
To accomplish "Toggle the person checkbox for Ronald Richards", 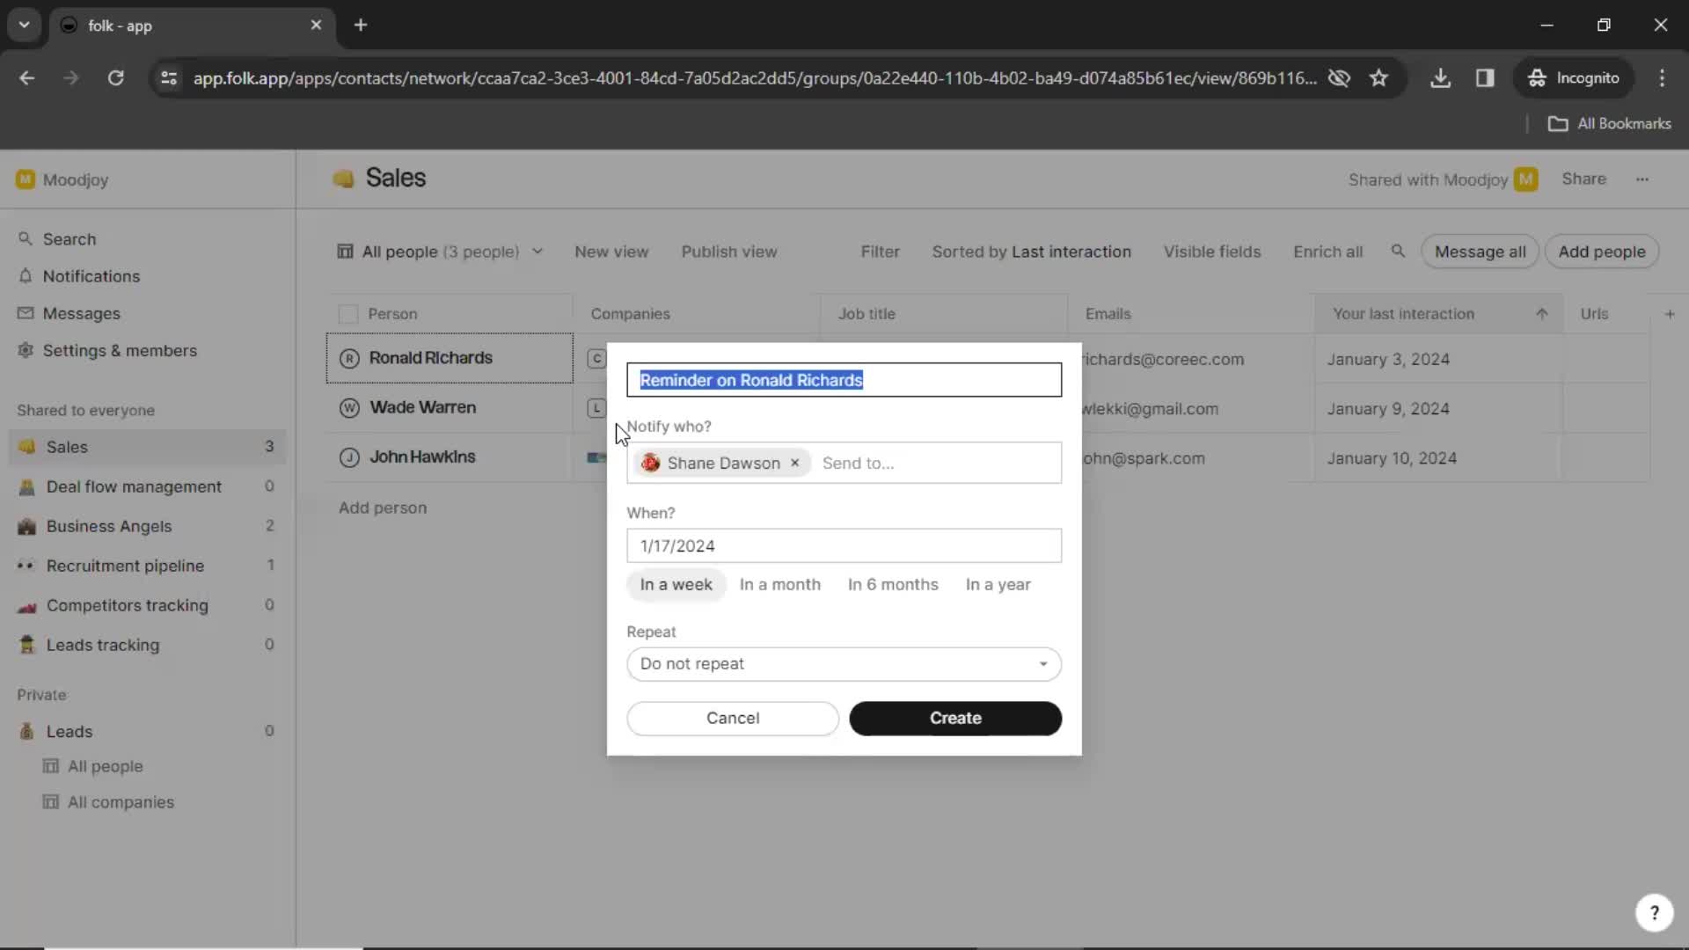I will click(x=347, y=357).
